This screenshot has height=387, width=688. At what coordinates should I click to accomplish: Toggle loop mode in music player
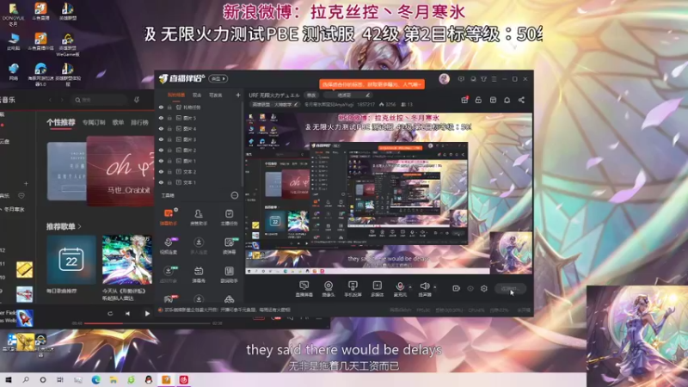click(x=110, y=313)
